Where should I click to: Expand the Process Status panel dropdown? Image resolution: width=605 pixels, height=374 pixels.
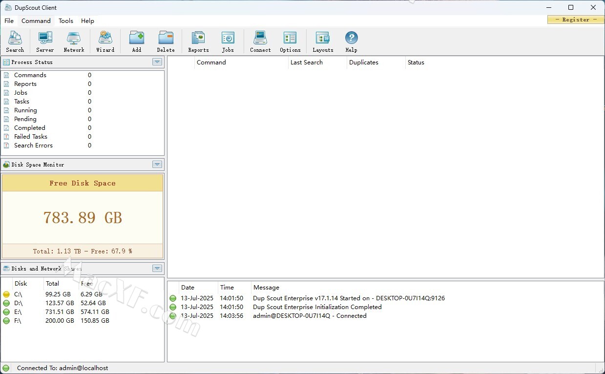click(x=157, y=62)
